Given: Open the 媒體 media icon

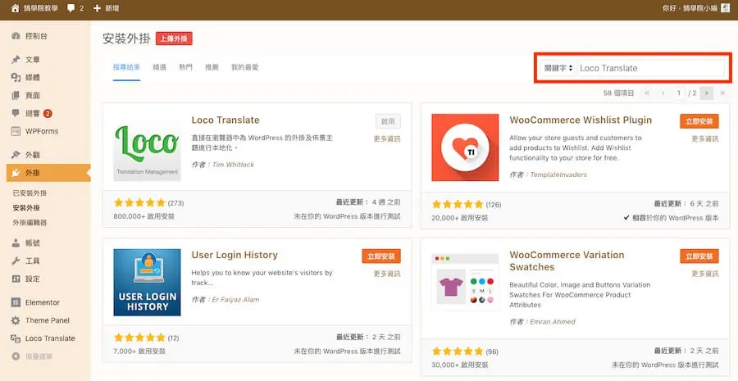Looking at the screenshot, I should pyautogui.click(x=16, y=78).
